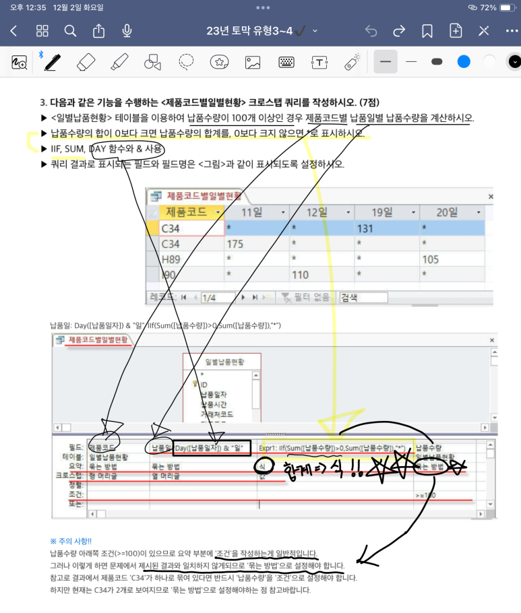Select the Highlighter tool
Viewport: 521px width, 613px height.
click(119, 62)
